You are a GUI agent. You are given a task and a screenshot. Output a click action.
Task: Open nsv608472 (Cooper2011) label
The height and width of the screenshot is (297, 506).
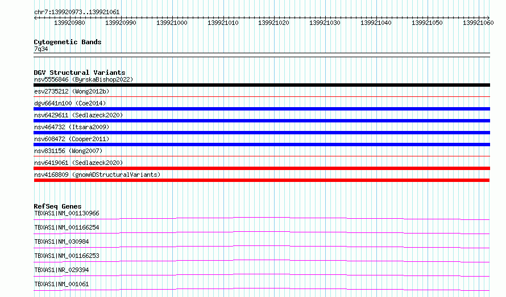coord(72,139)
